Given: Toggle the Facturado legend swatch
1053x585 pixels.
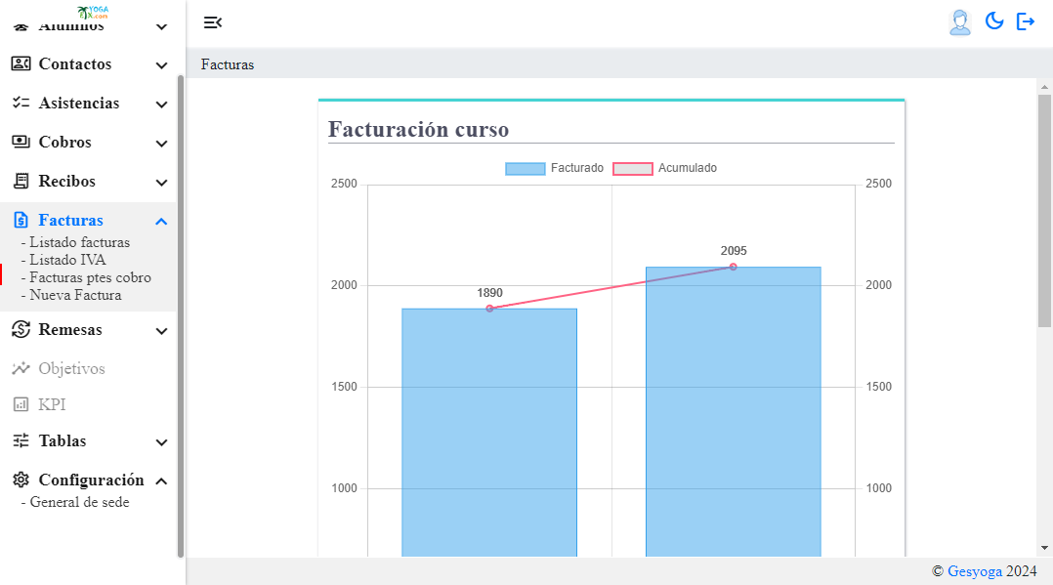Looking at the screenshot, I should click(526, 169).
